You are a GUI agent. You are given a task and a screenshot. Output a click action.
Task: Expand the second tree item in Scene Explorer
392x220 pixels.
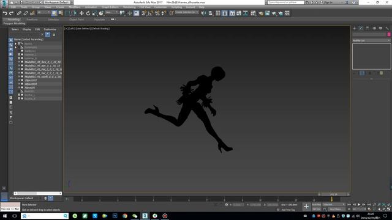pos(15,47)
